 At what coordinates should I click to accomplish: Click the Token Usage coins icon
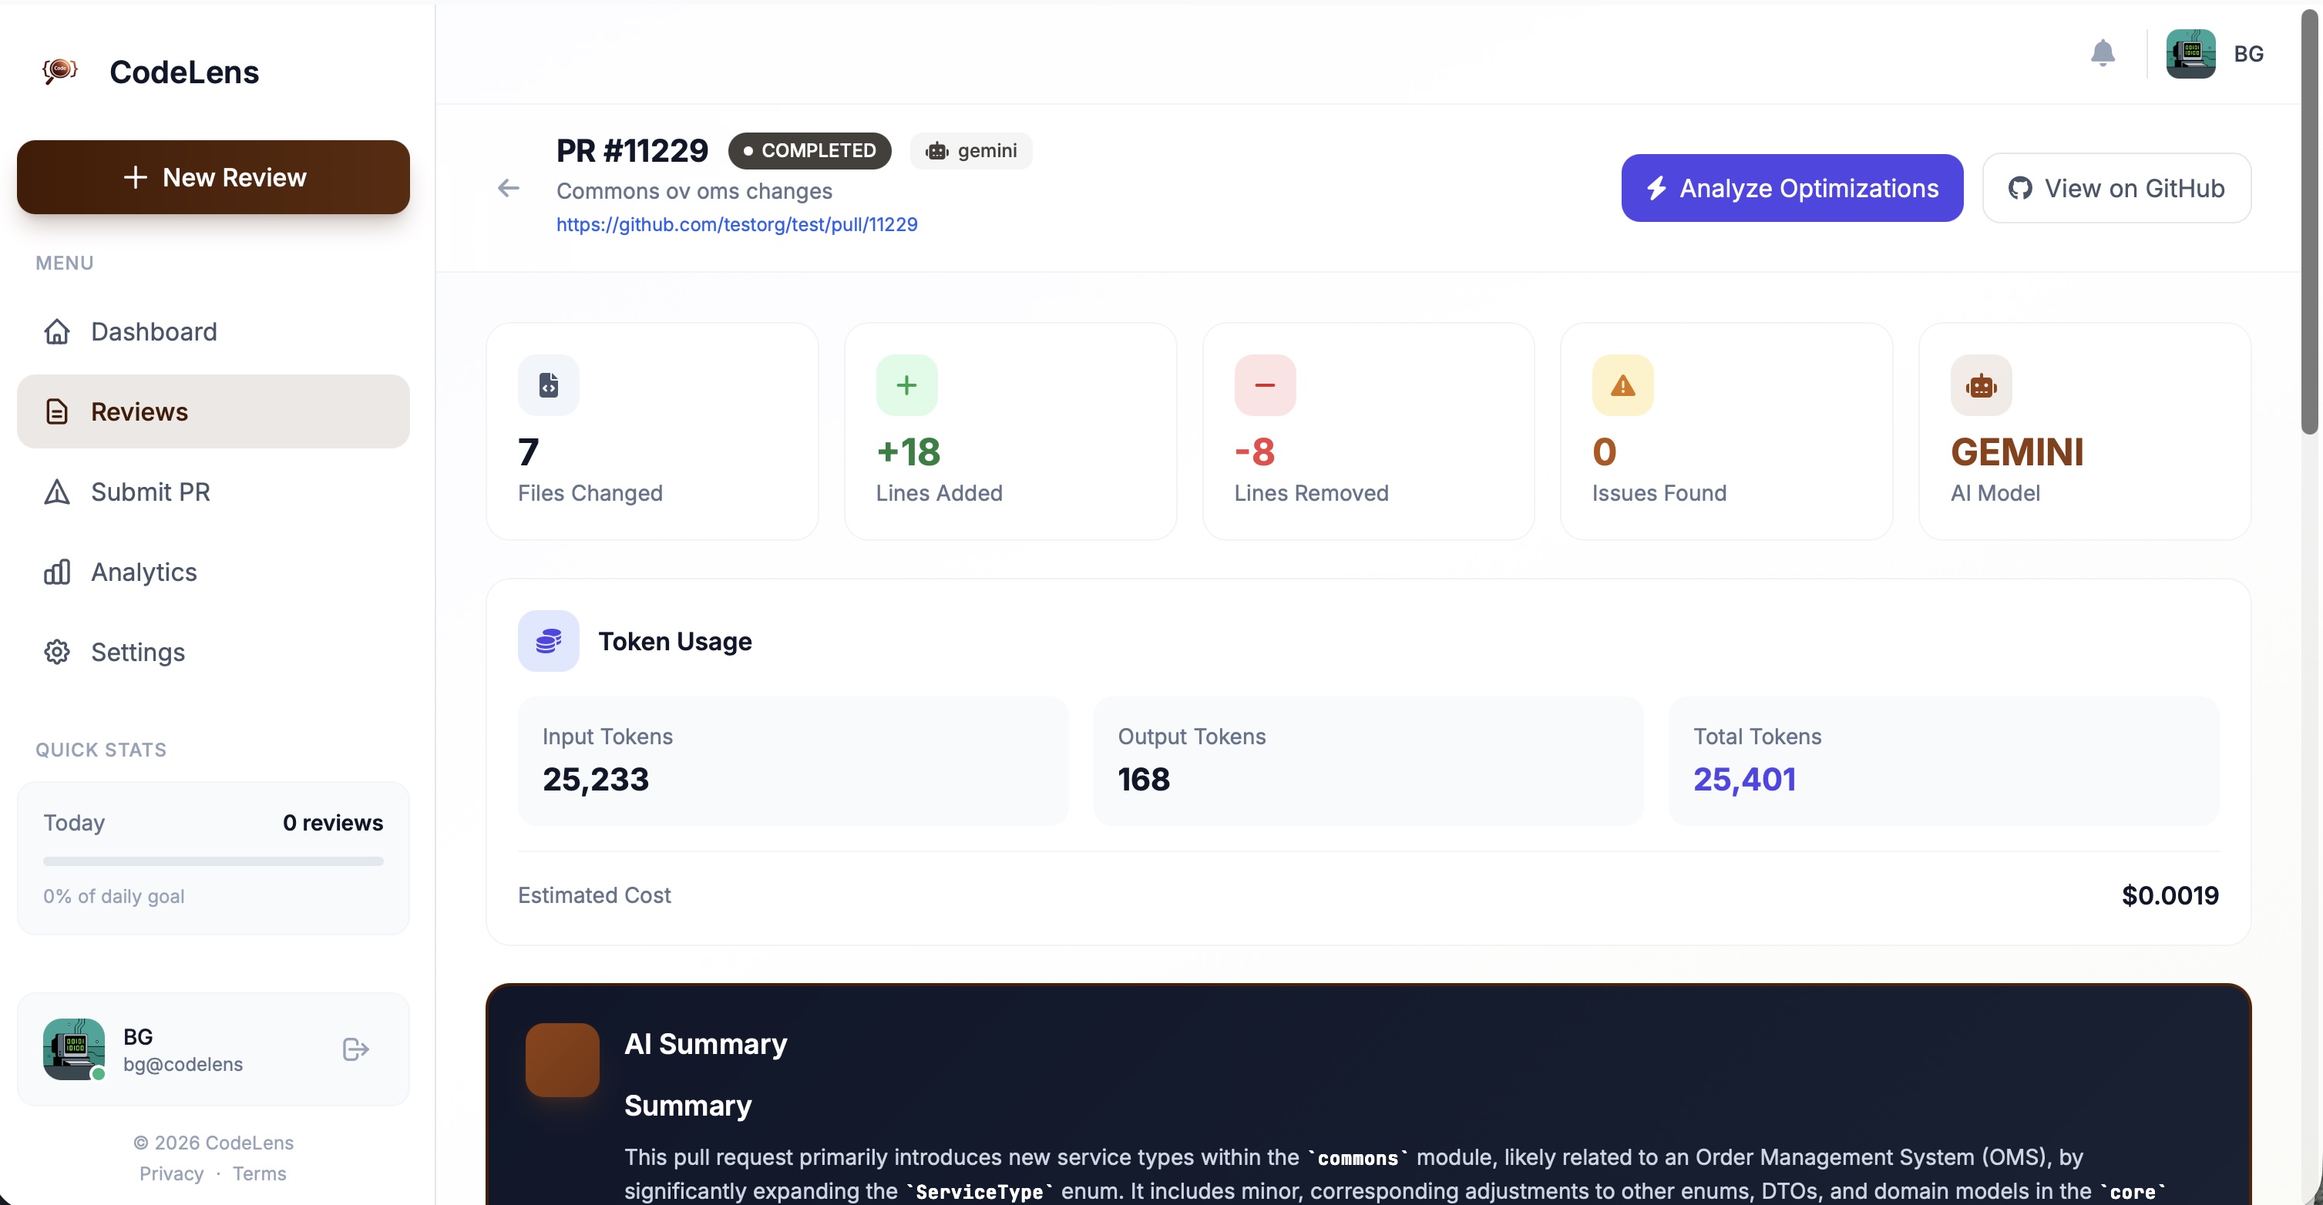548,641
